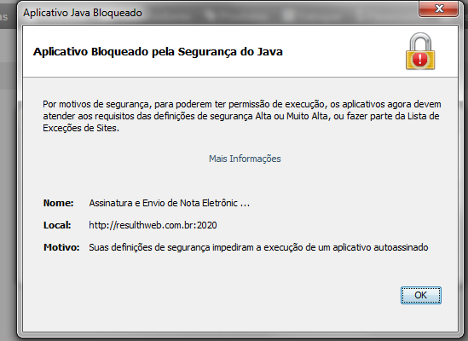Click the heading Aplicativo Bloqueado pela Segurança

tap(158, 52)
